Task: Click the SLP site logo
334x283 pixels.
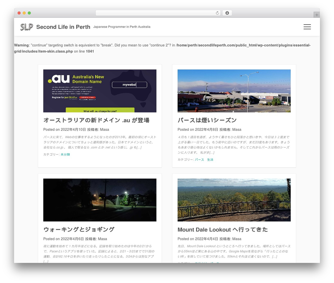Action: tap(27, 27)
